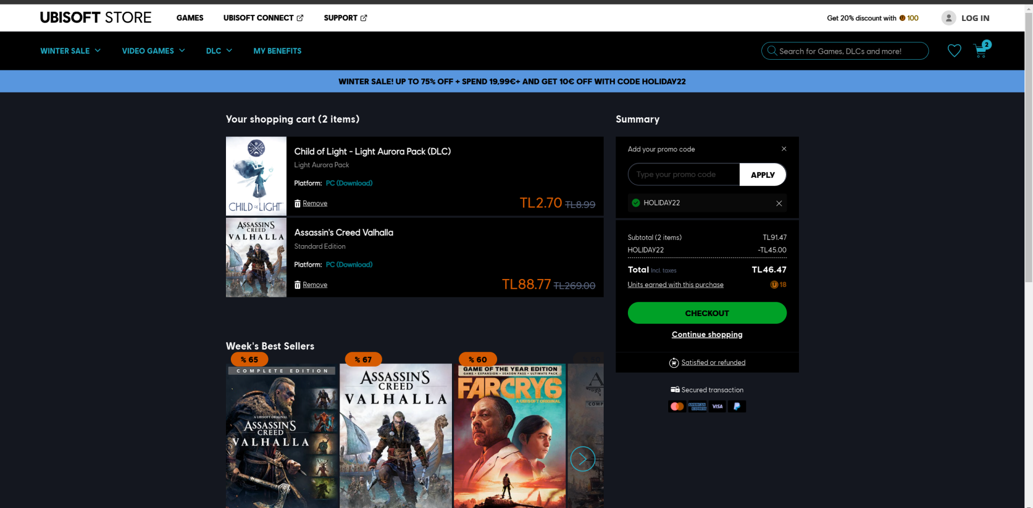This screenshot has width=1033, height=508.
Task: Click the PayPal payment icon
Action: [x=737, y=406]
